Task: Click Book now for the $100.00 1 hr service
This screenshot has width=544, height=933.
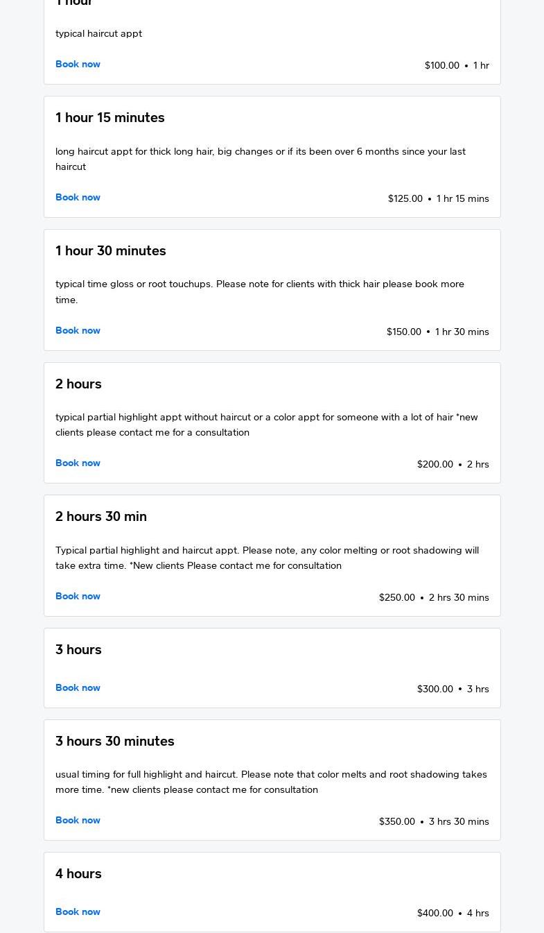Action: [78, 65]
